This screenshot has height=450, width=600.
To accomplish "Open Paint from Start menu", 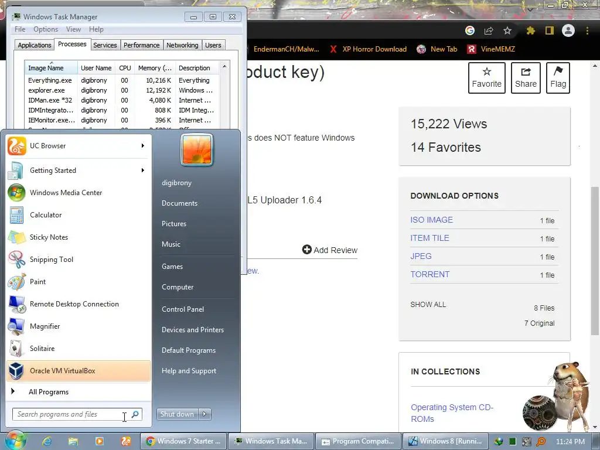I will (x=79, y=281).
